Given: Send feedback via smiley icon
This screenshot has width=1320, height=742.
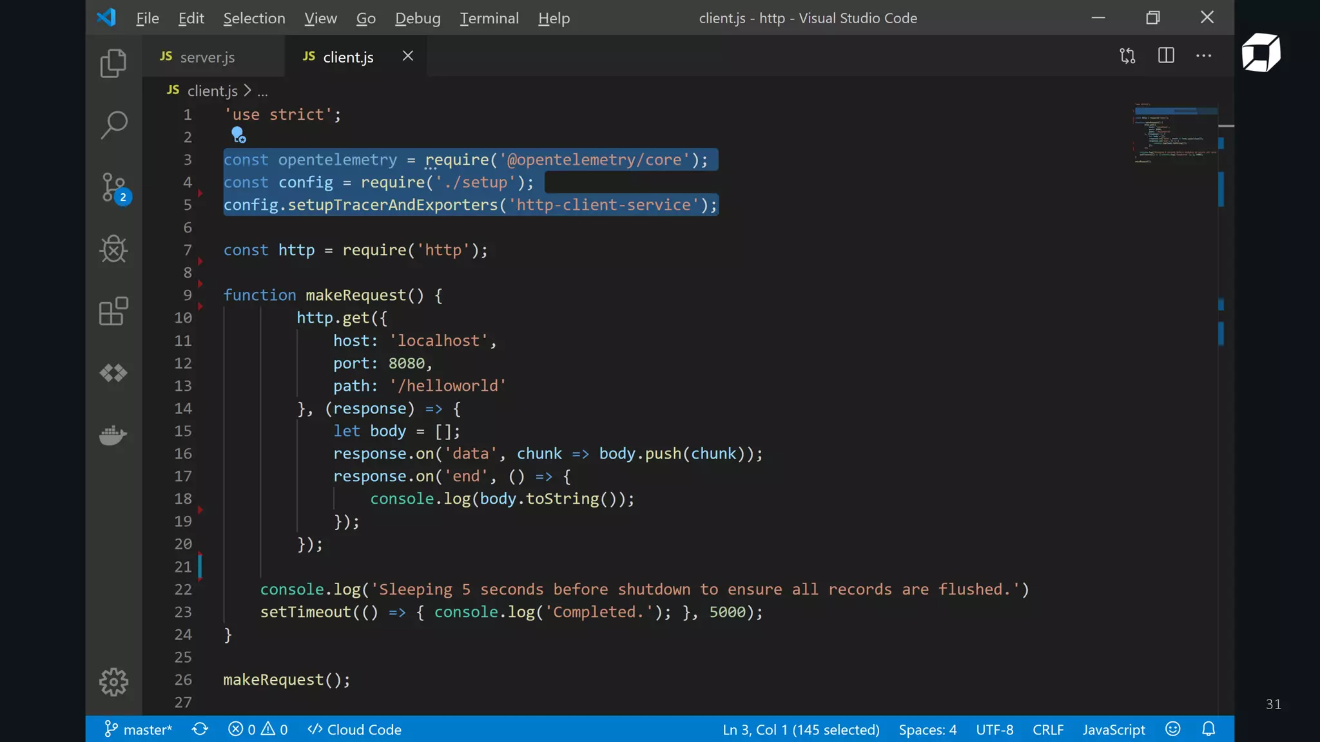Looking at the screenshot, I should pyautogui.click(x=1172, y=728).
